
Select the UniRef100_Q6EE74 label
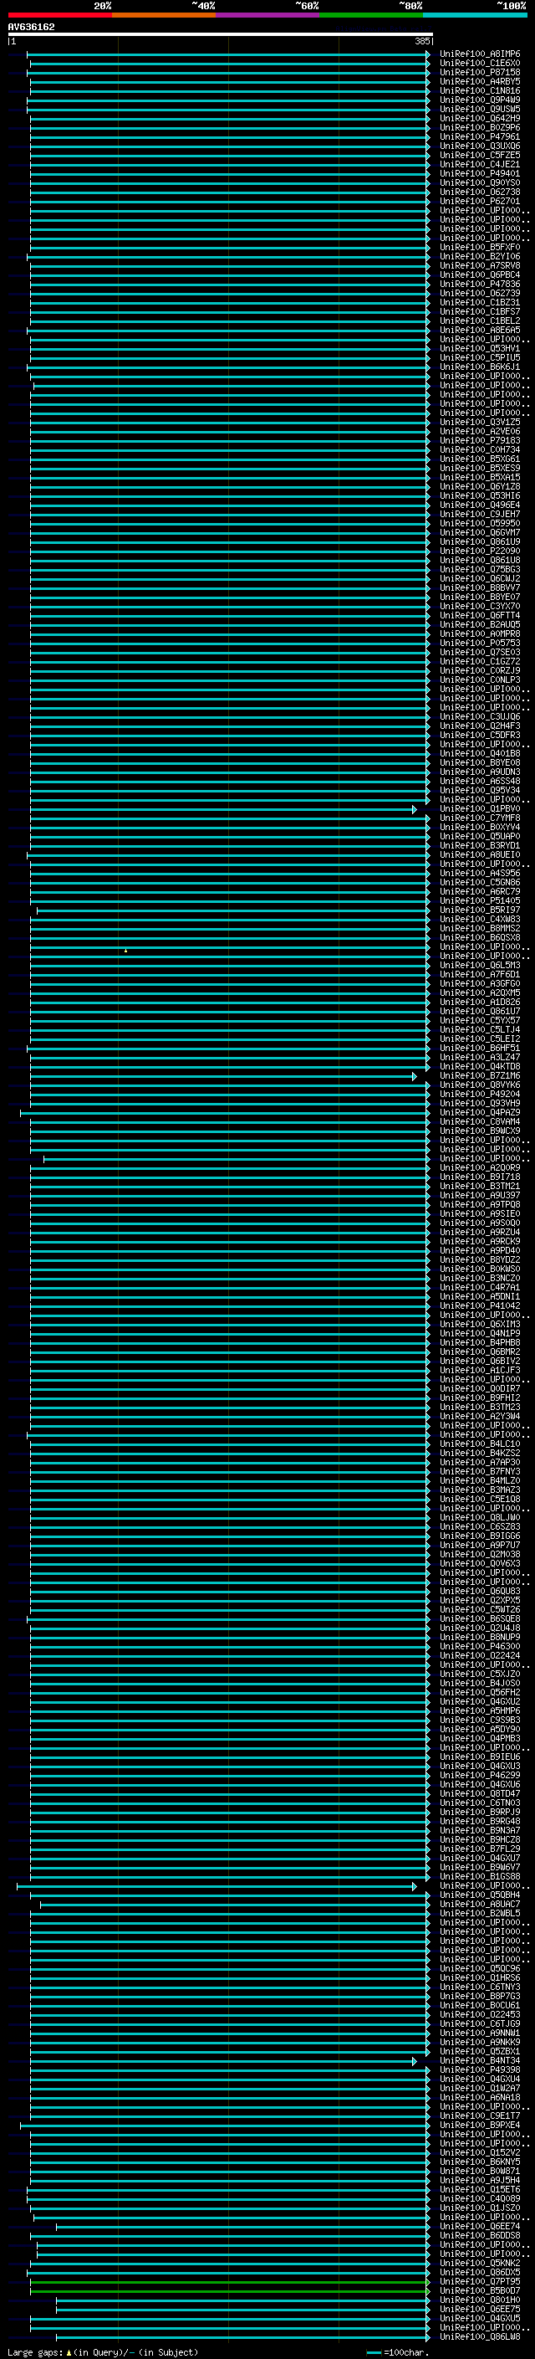point(480,2226)
